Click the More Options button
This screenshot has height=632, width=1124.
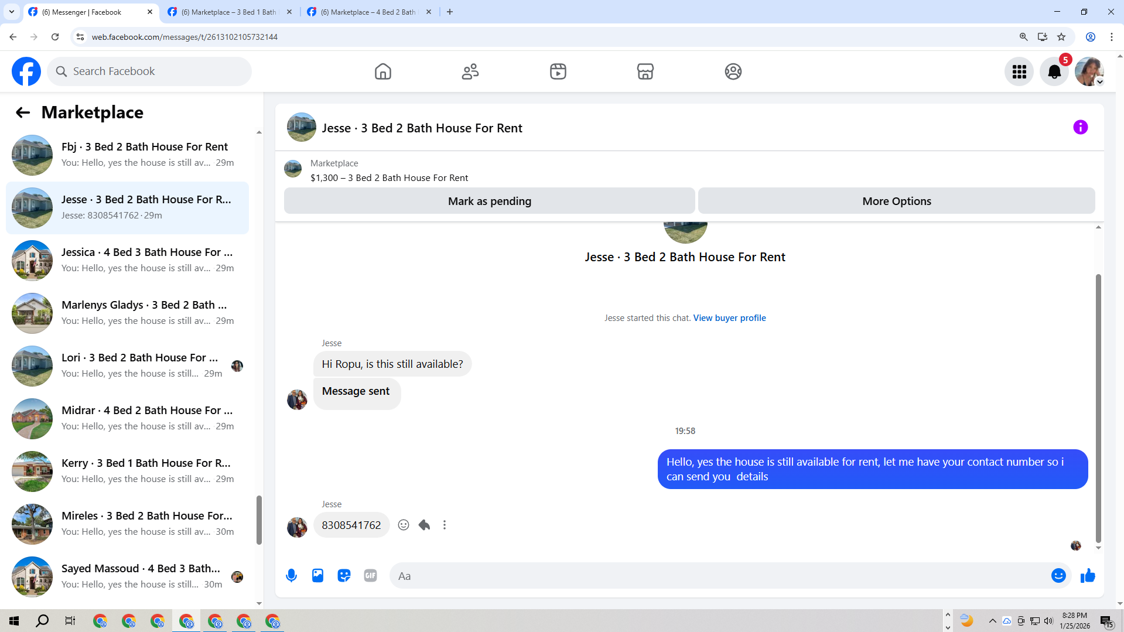(896, 201)
